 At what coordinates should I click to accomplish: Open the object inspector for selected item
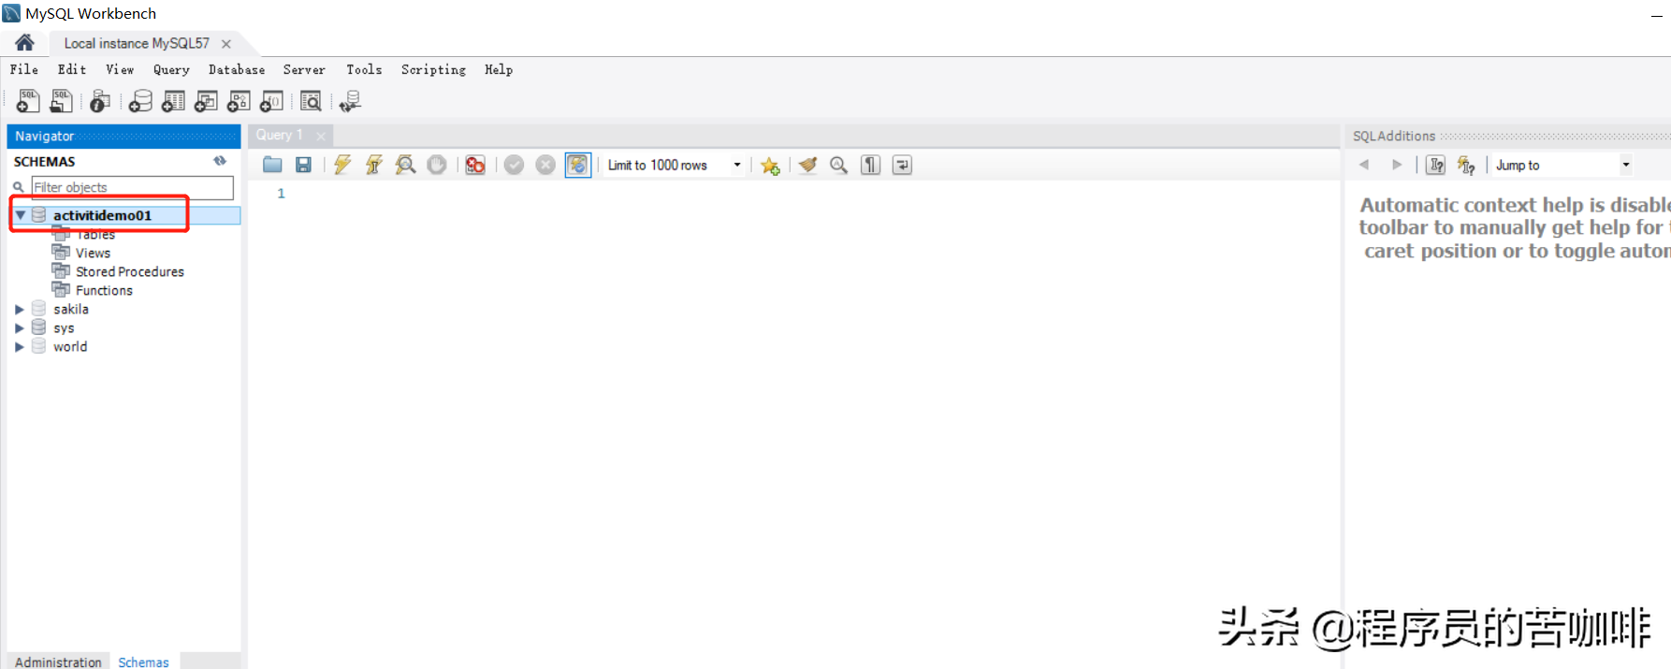coord(100,101)
